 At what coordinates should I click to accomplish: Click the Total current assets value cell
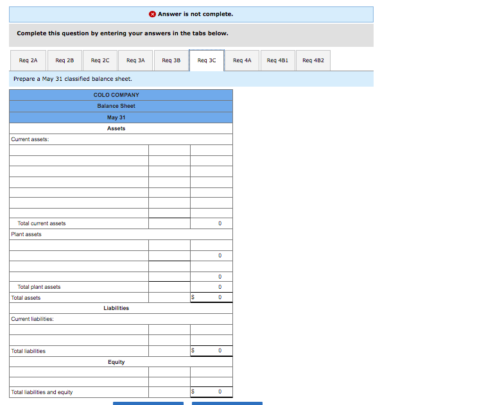(x=212, y=223)
